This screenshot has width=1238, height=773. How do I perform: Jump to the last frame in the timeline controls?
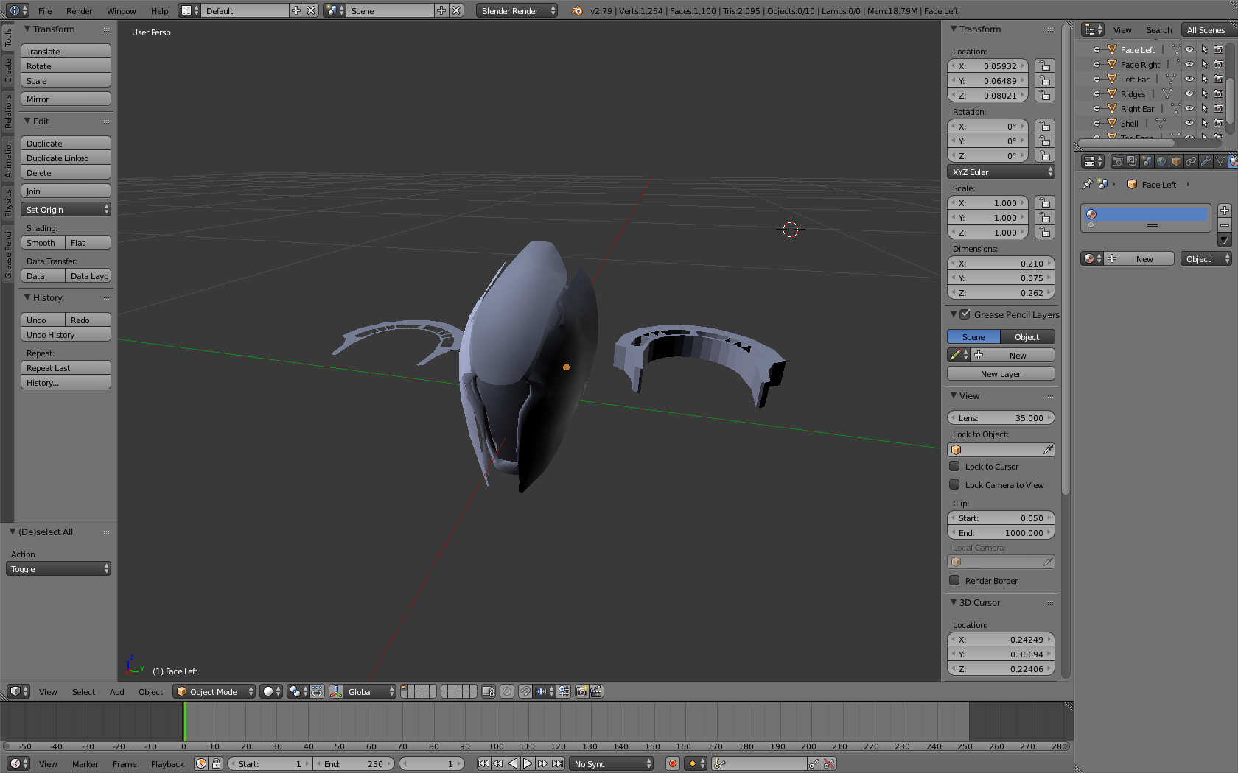(557, 763)
